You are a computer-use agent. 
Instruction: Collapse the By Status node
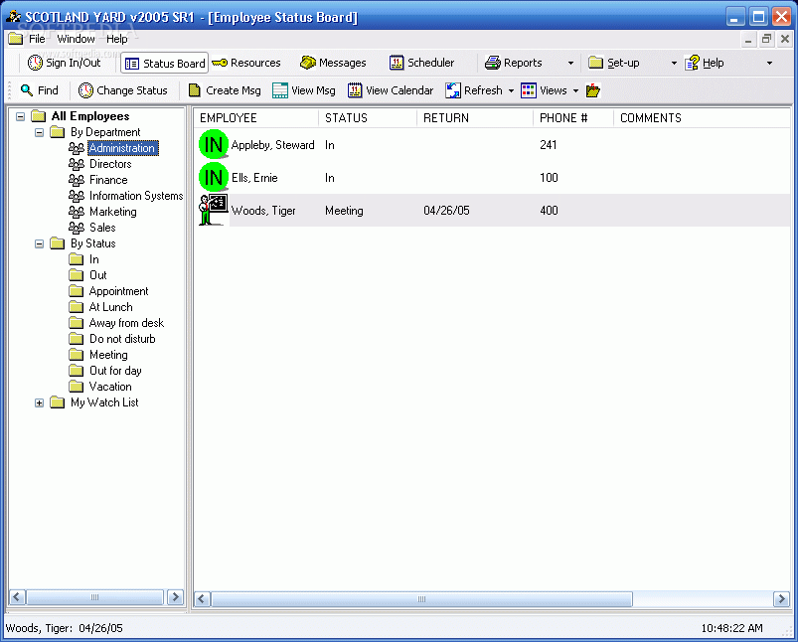39,243
